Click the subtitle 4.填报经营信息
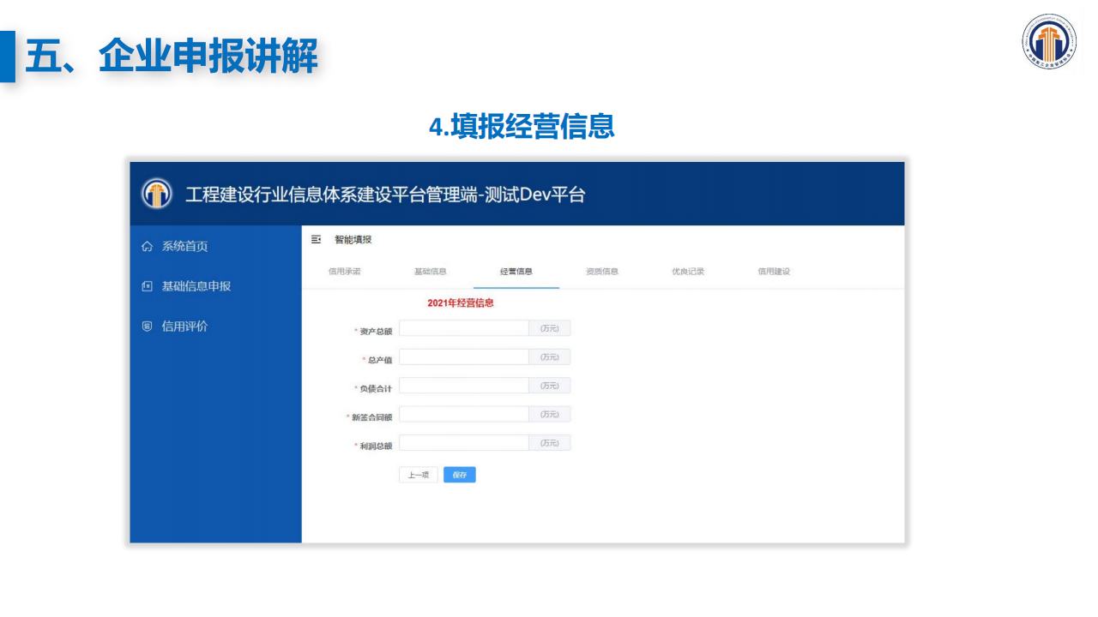The height and width of the screenshot is (617, 1098). pos(522,127)
